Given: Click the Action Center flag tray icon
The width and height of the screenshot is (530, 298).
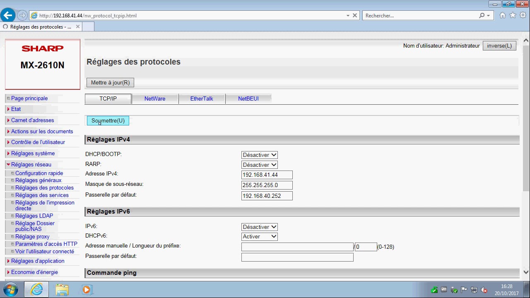Looking at the screenshot, I should tap(464, 290).
